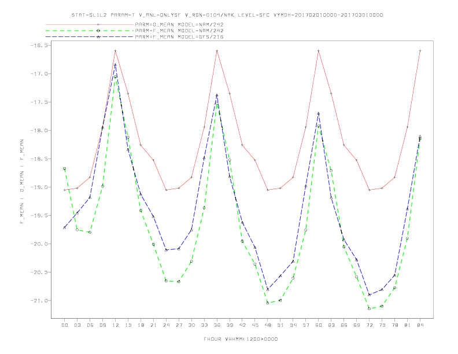Screen dimensions: 458x354
Task: Click forecast hour 51 on the x-axis
Action: pyautogui.click(x=280, y=325)
